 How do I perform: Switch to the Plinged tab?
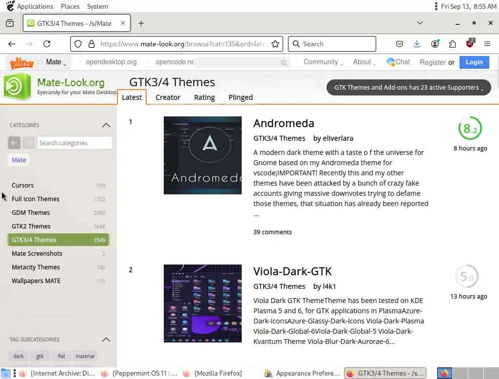click(241, 97)
